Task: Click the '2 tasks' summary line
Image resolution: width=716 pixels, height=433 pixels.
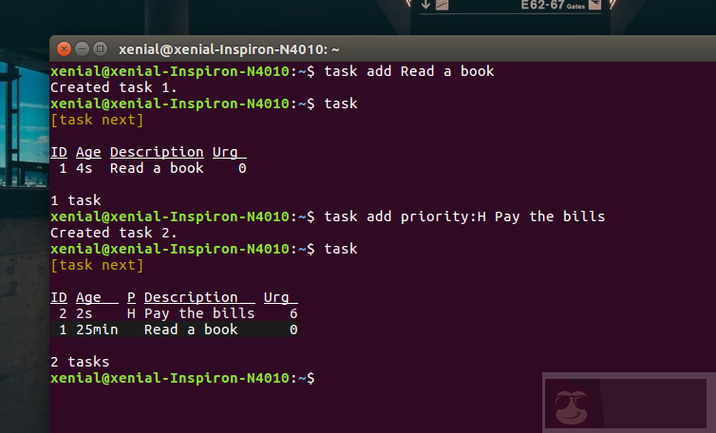Action: pos(80,362)
